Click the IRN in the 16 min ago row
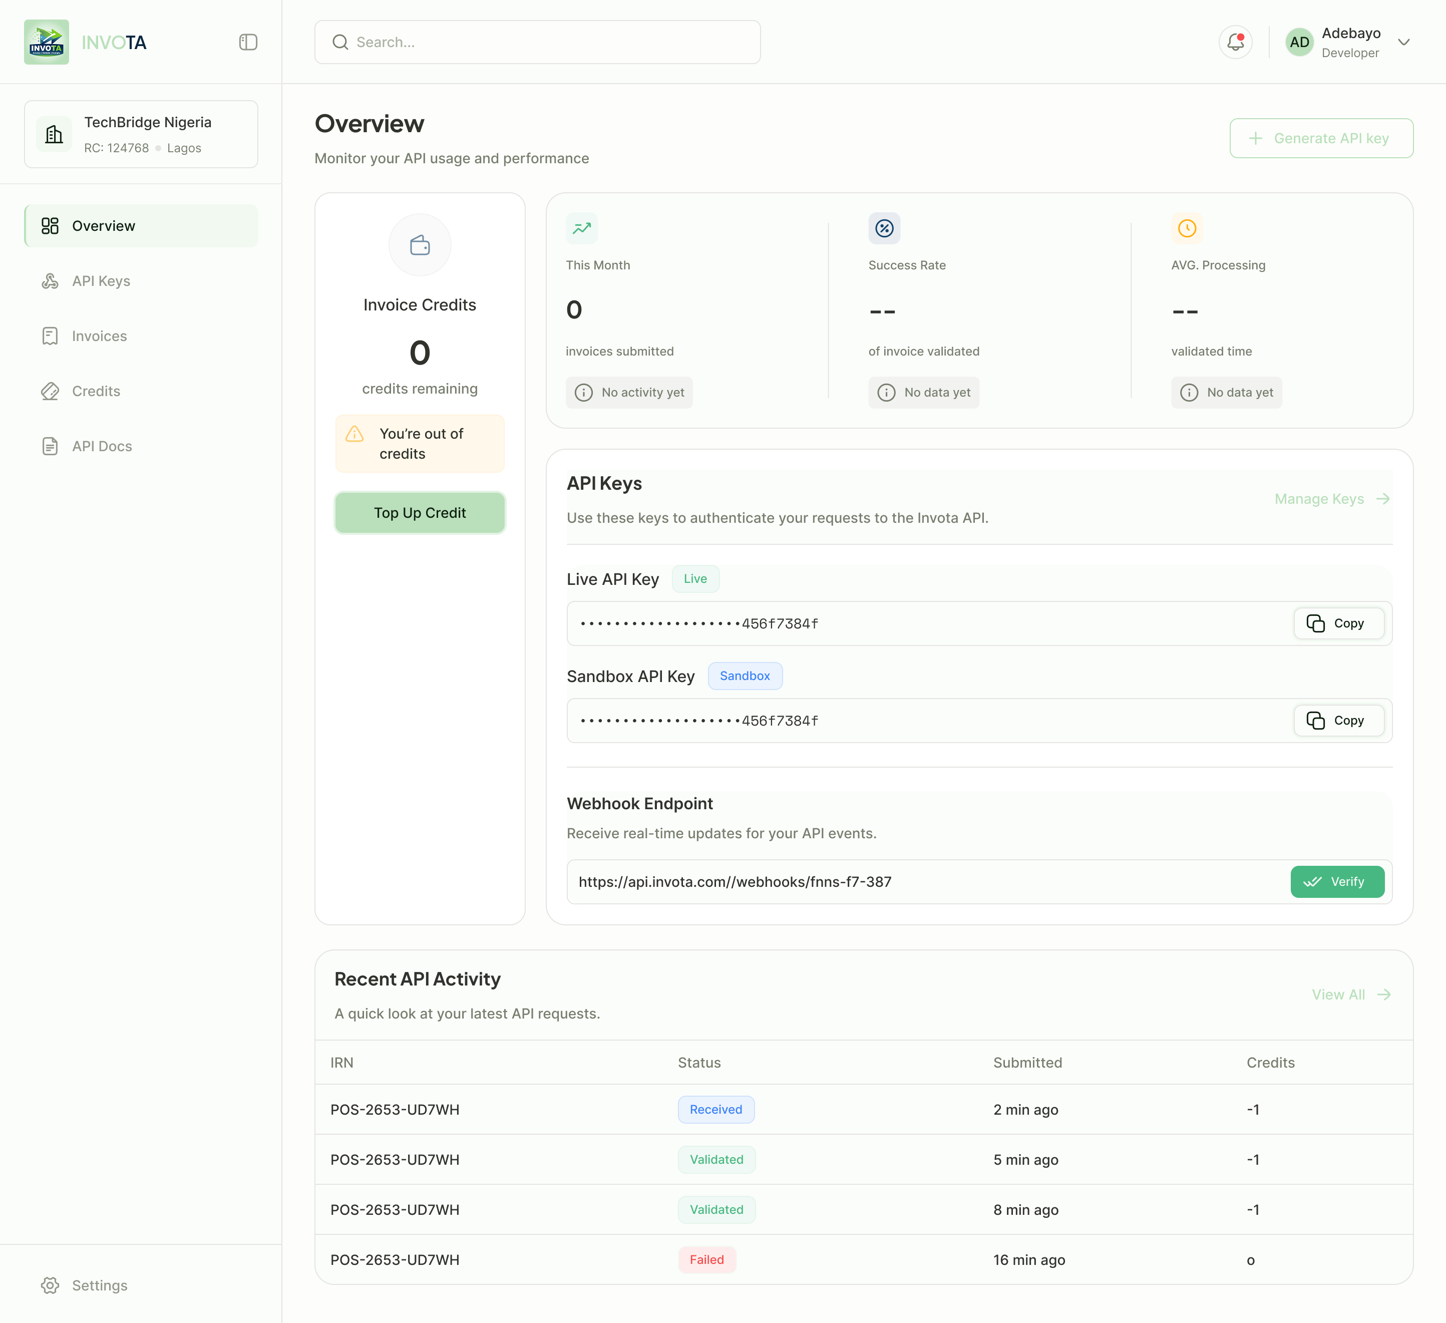Viewport: 1446px width, 1323px height. point(395,1260)
